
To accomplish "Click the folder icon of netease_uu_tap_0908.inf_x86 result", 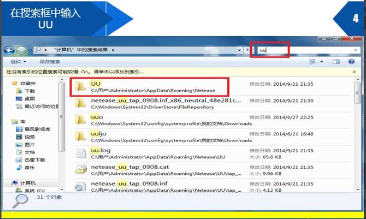I will click(x=81, y=103).
